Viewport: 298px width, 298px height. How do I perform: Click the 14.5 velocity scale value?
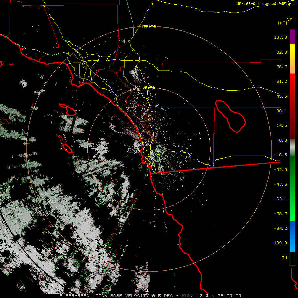282,125
